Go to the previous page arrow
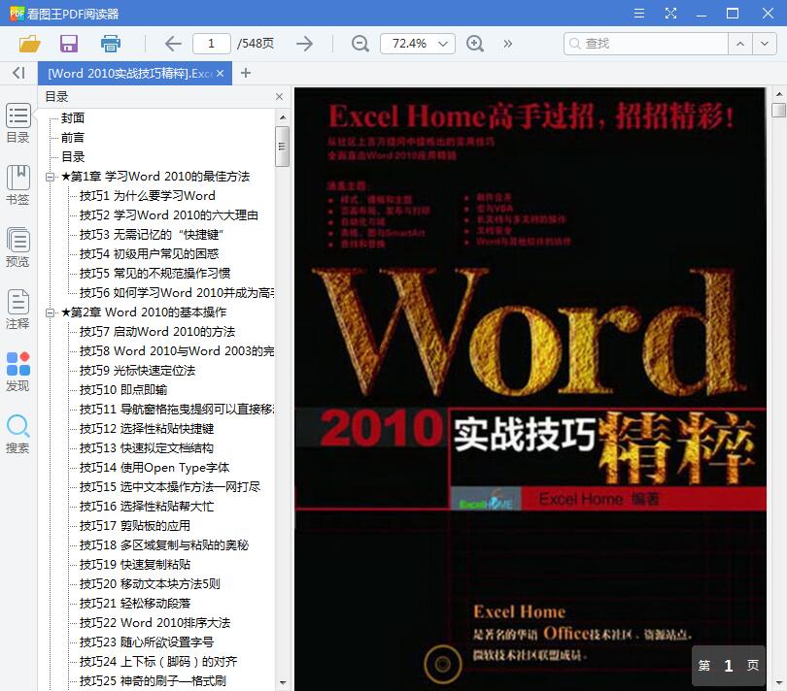The image size is (787, 691). point(173,44)
